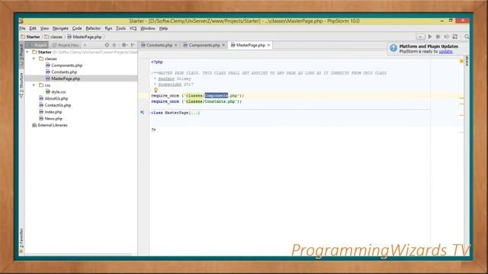Open the Edit menu
The height and width of the screenshot is (274, 488).
[x=33, y=28]
